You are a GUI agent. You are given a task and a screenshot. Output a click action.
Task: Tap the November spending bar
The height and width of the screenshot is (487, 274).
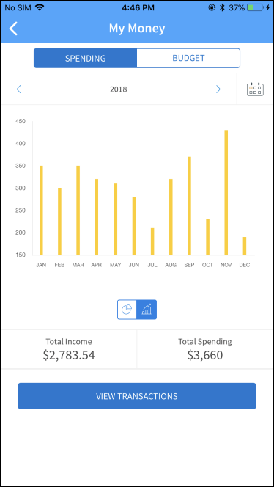(x=226, y=193)
